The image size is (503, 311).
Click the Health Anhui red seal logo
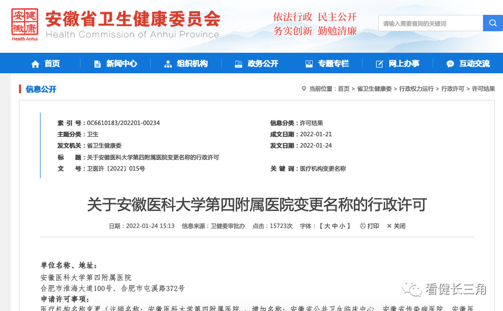click(25, 25)
